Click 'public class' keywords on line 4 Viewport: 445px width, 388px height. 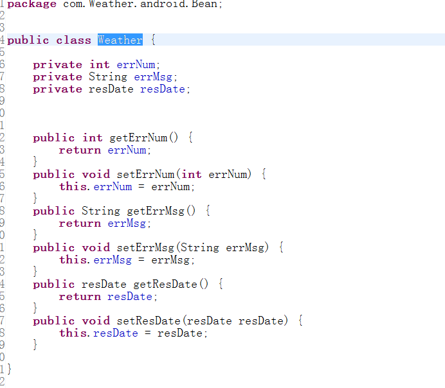pyautogui.click(x=49, y=40)
